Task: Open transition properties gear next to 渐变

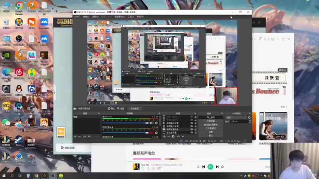Action: coord(249,117)
